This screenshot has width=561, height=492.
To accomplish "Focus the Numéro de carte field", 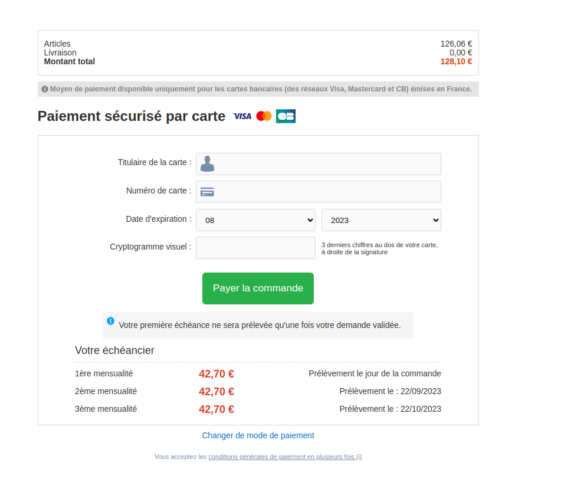I will (327, 192).
